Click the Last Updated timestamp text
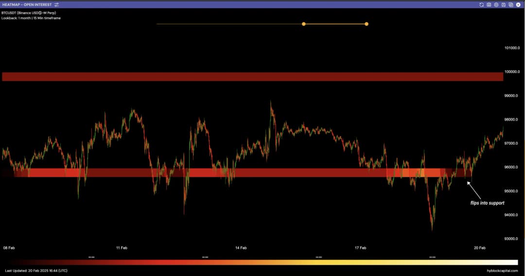The image size is (525, 276). click(36, 271)
